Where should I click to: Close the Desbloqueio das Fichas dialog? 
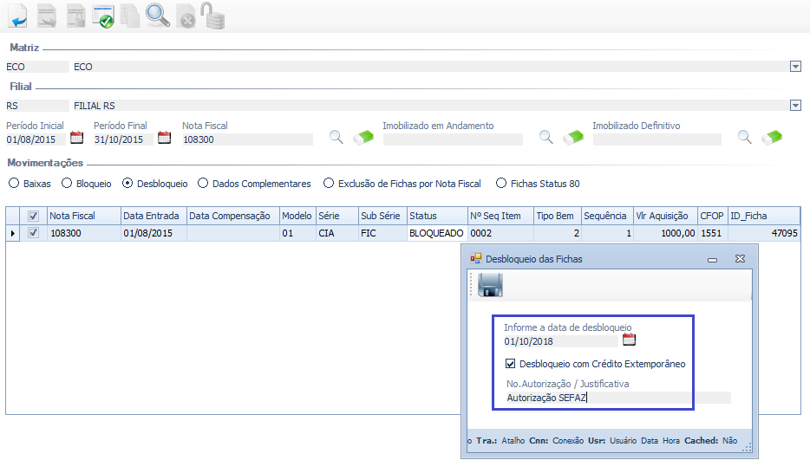point(741,259)
